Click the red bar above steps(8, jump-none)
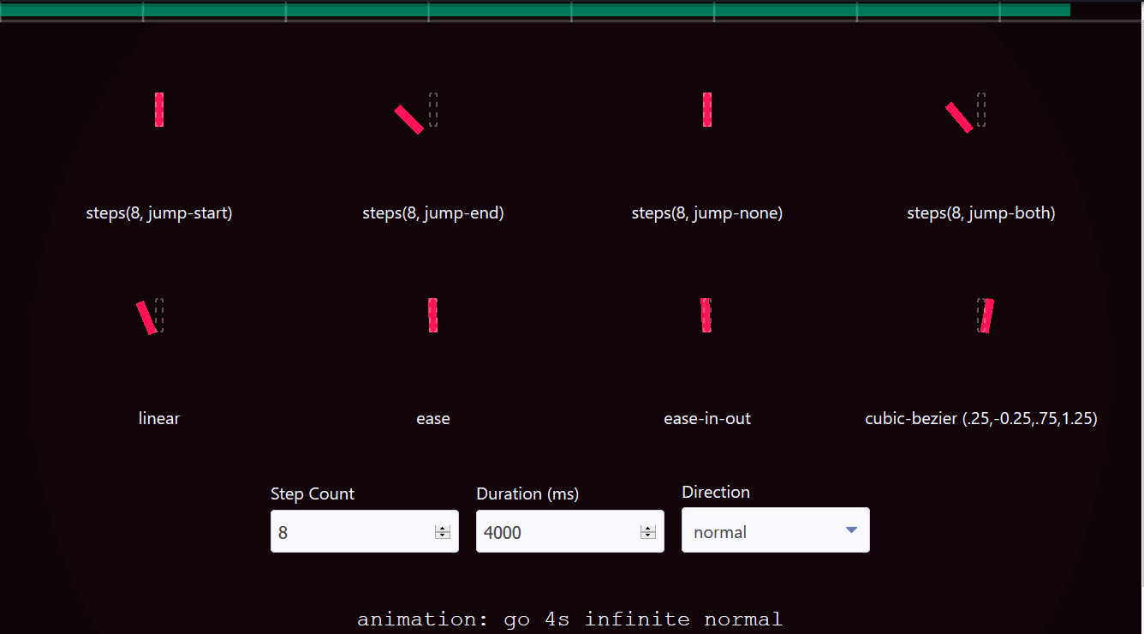 (x=707, y=110)
